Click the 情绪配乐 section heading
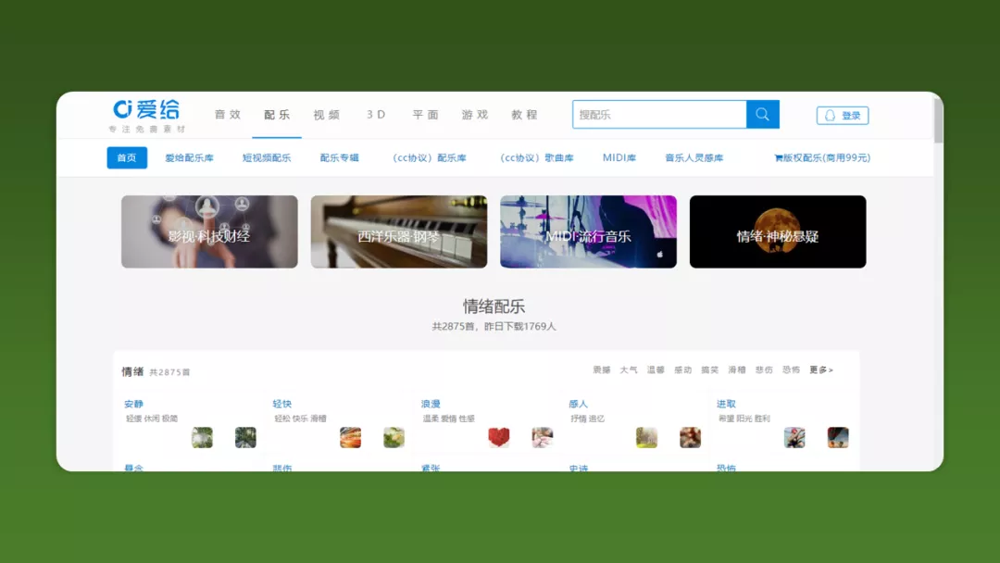 click(494, 307)
